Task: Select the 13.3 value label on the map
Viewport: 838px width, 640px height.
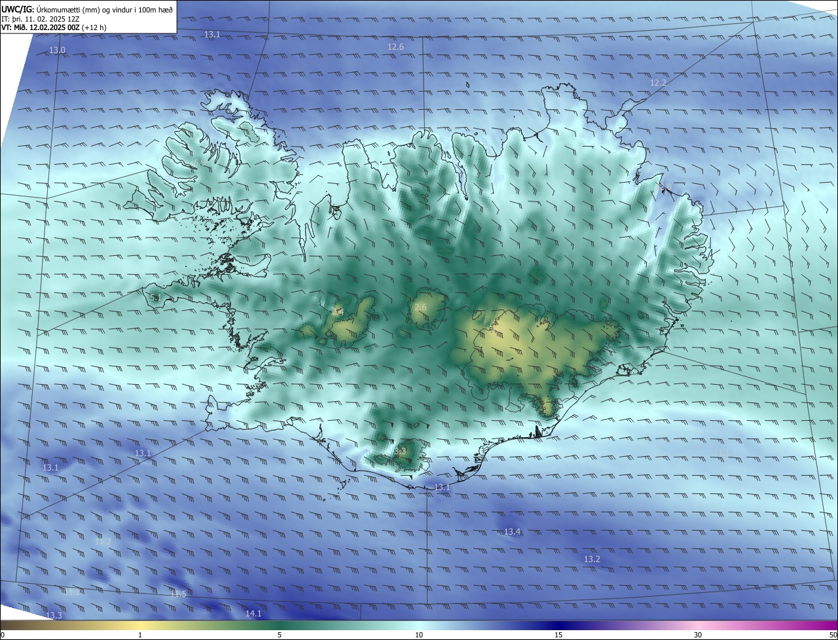Action: pos(54,616)
